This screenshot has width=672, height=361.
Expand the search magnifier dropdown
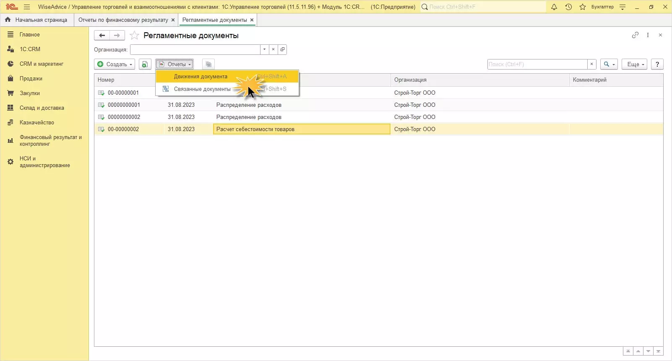609,64
